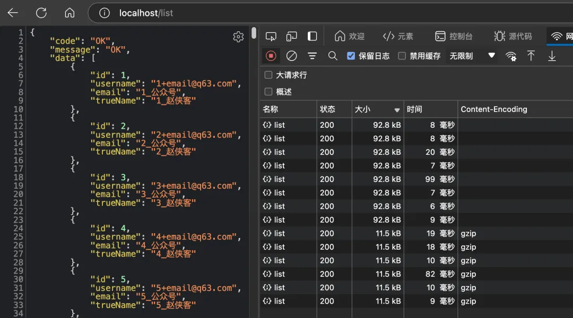The width and height of the screenshot is (573, 318).
Task: Toggle device emulation mode
Action: click(291, 36)
